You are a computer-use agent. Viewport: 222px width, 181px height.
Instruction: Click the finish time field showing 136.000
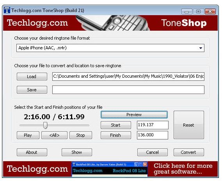click(153, 135)
